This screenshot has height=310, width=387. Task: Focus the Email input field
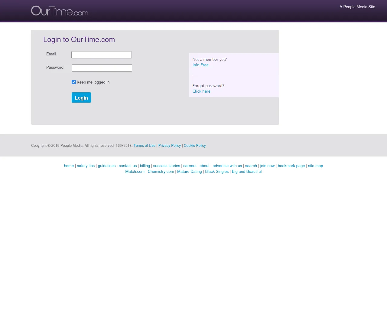(x=102, y=55)
